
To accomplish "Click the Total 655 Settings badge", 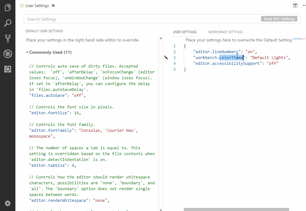I will pos(279,19).
